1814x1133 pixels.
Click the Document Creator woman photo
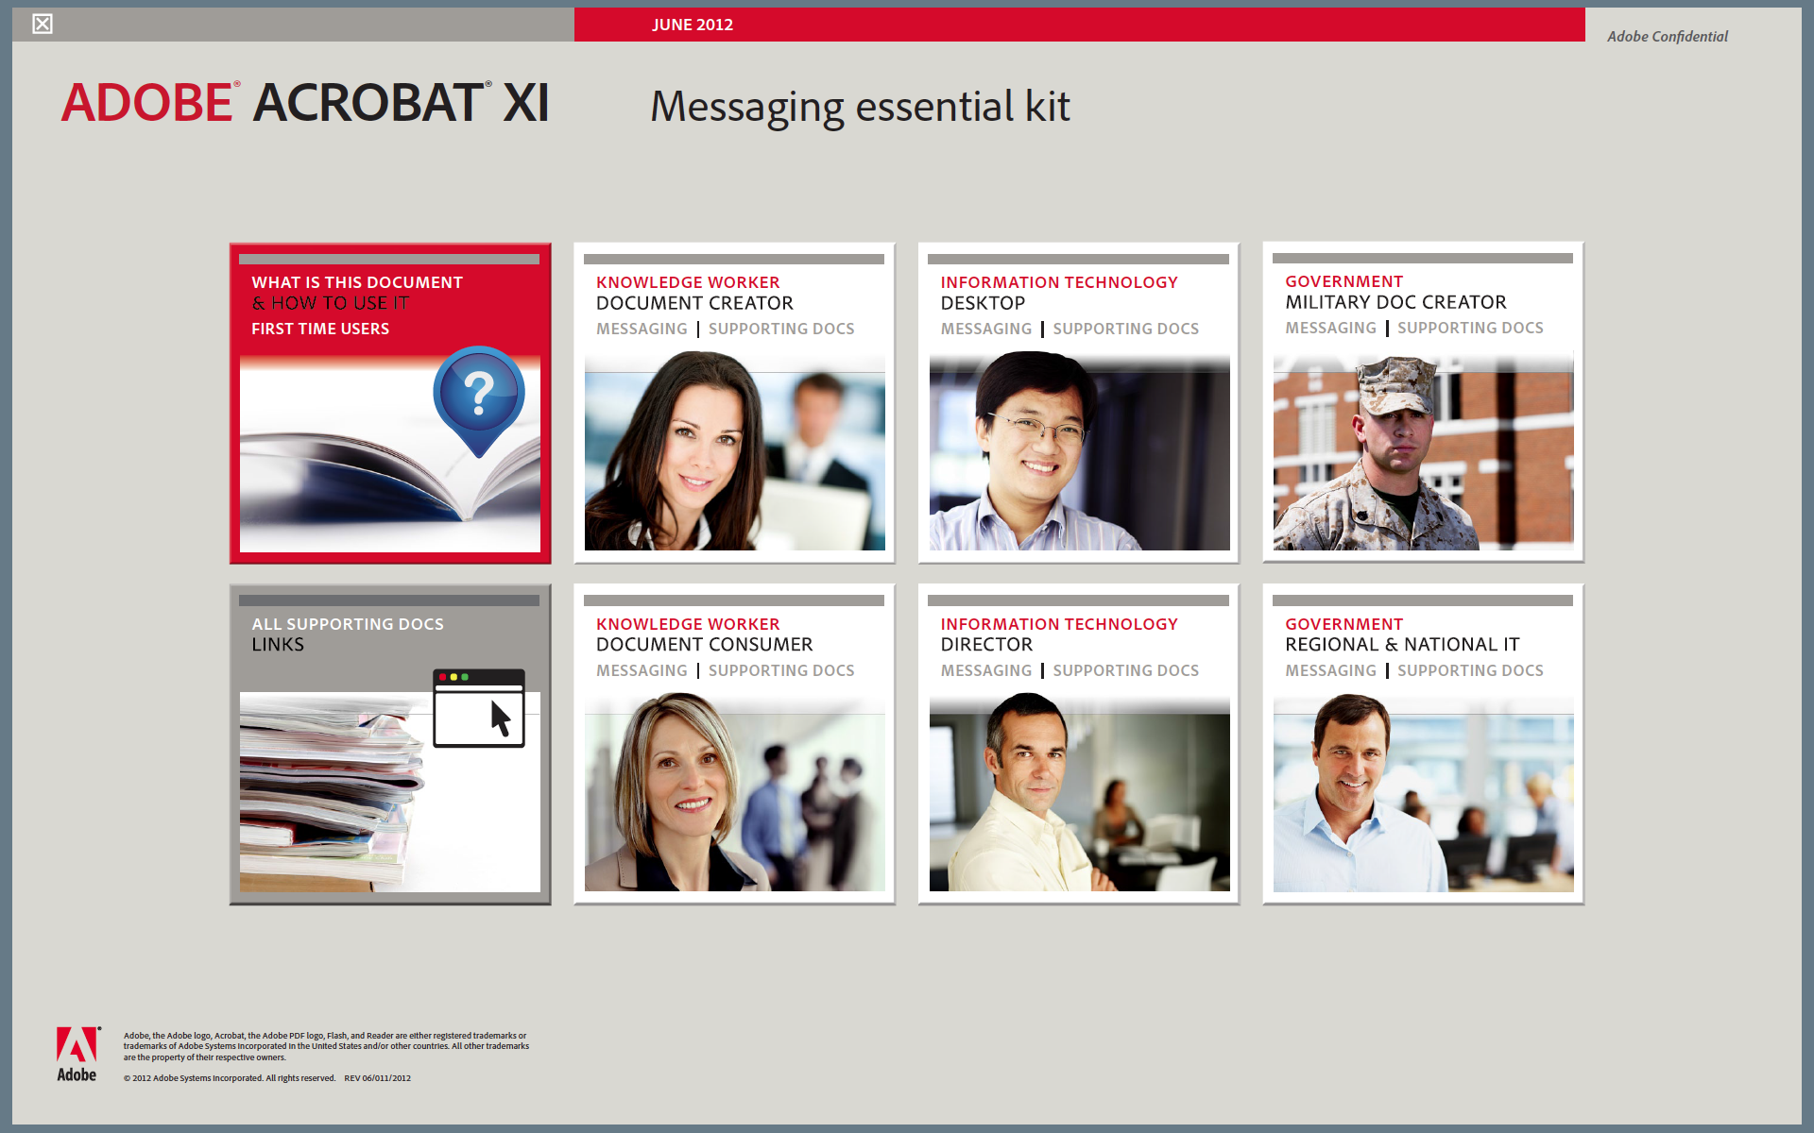click(x=735, y=451)
